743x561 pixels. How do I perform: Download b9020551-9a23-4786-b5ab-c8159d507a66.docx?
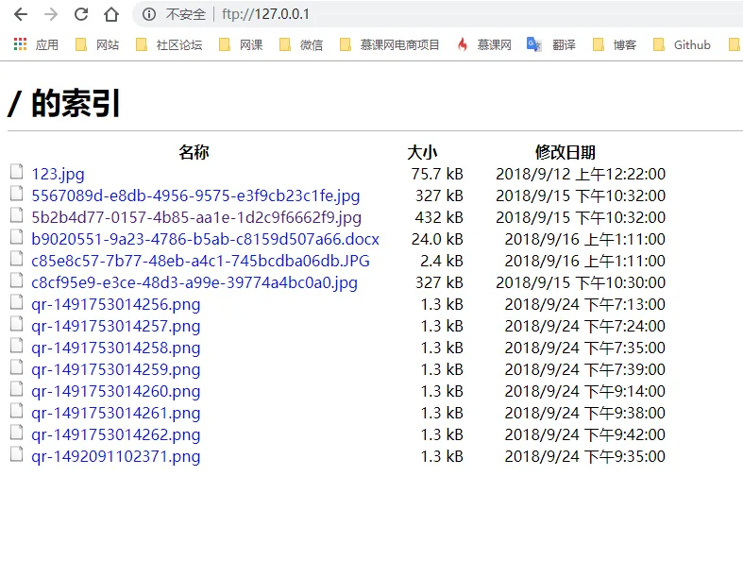[205, 239]
